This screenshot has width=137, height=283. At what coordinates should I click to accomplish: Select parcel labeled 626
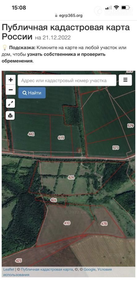[71, 177]
